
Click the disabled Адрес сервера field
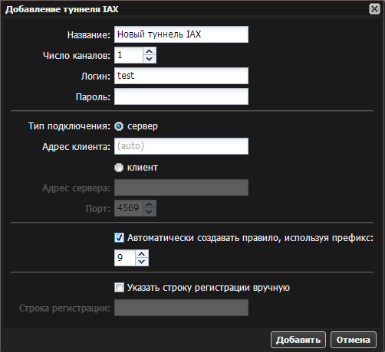click(181, 187)
